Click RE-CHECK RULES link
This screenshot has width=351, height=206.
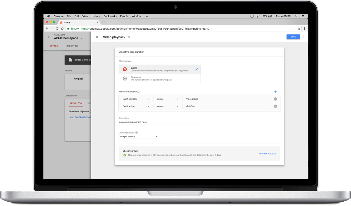267,154
